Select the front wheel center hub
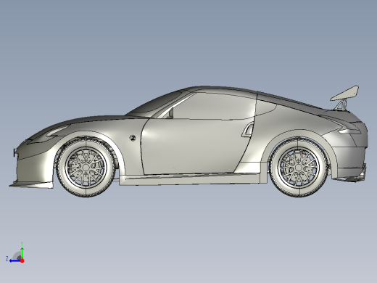The height and width of the screenshot is (283, 377). 86,168
